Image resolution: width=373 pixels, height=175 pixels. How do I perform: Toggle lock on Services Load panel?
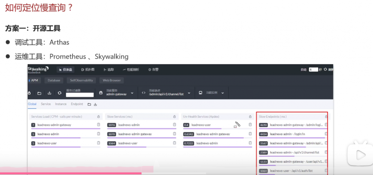(x=98, y=117)
